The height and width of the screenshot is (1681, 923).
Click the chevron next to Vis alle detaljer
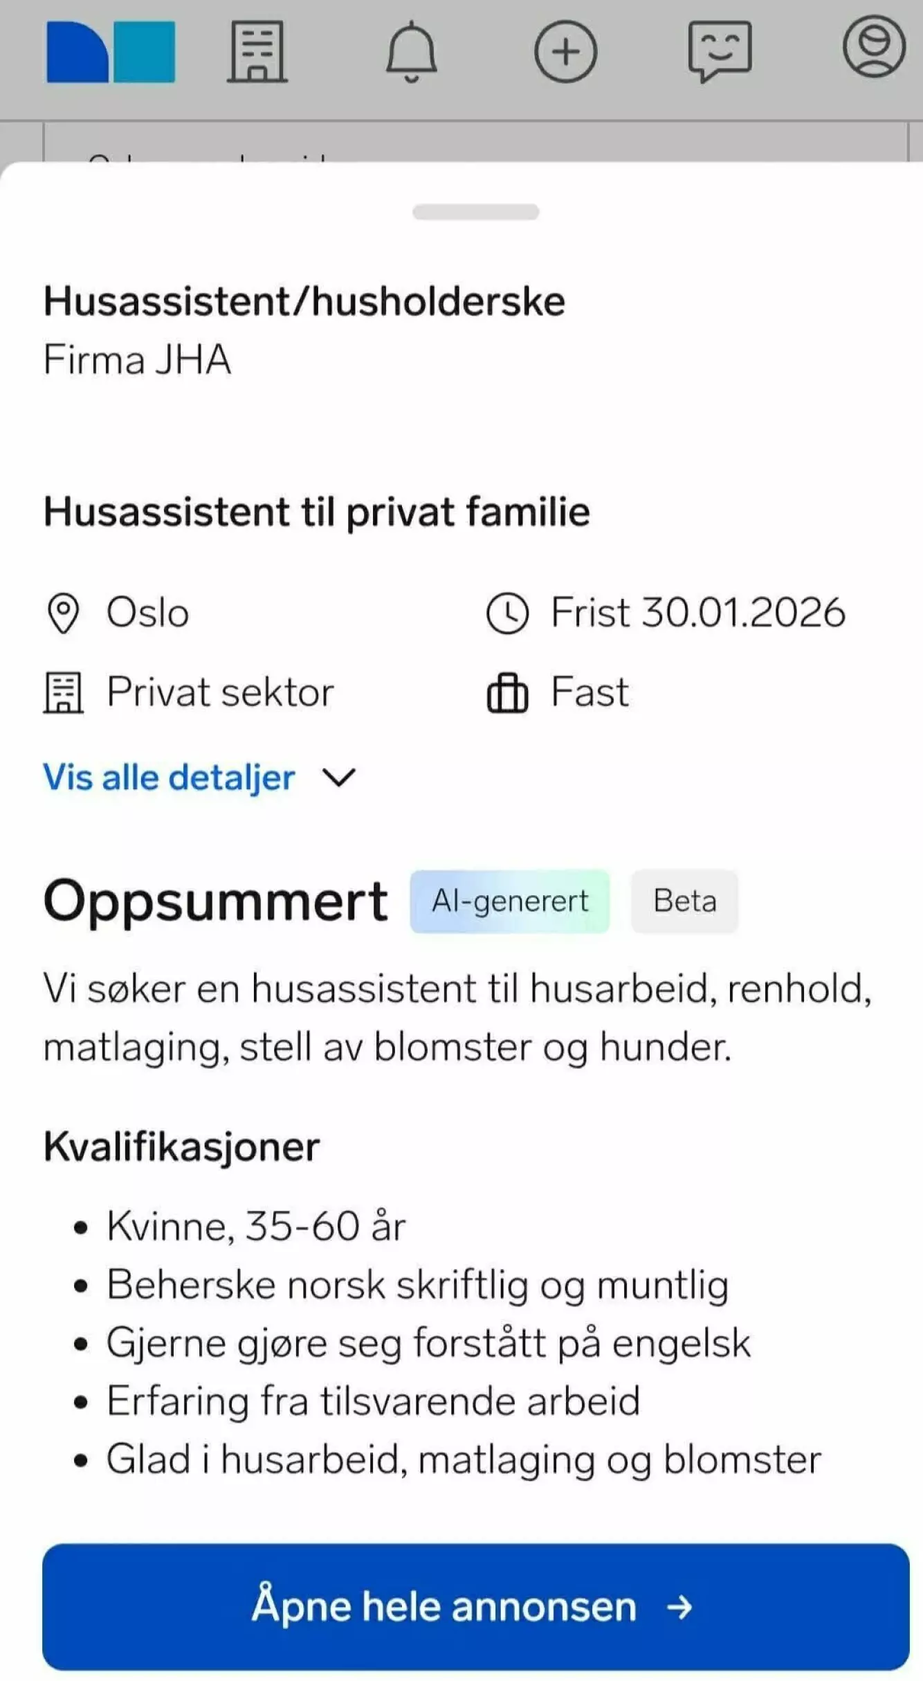[x=339, y=777]
